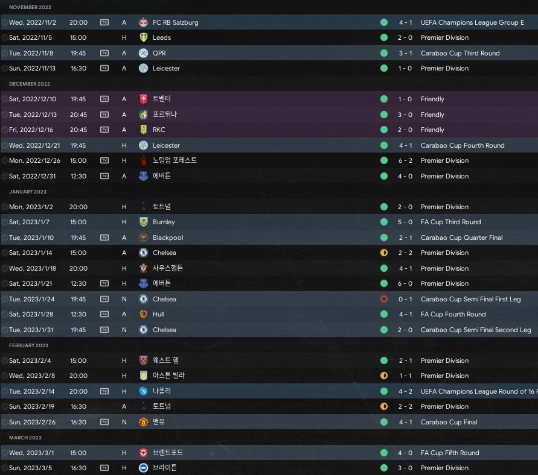Click the Blackpool club badge

point(143,237)
